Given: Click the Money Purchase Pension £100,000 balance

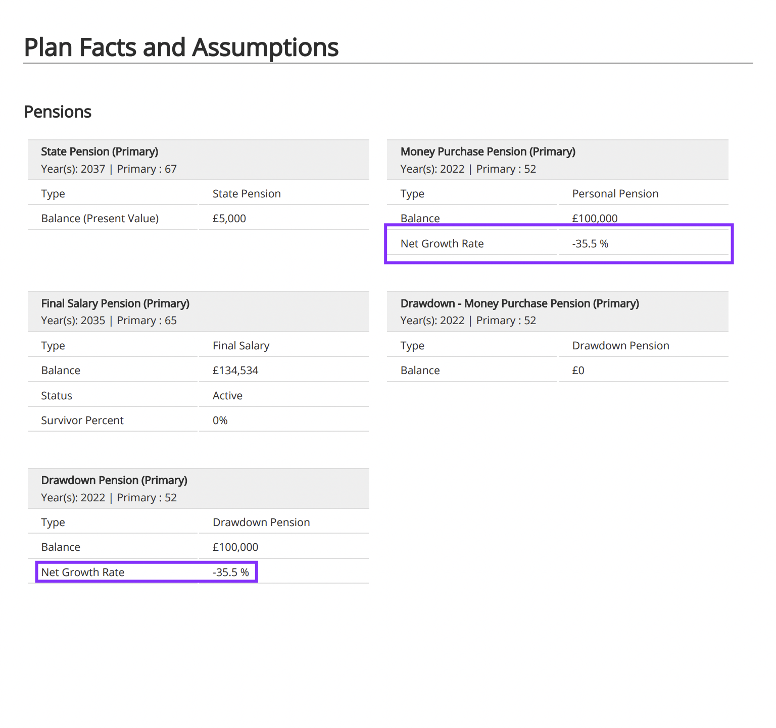Looking at the screenshot, I should tap(594, 219).
